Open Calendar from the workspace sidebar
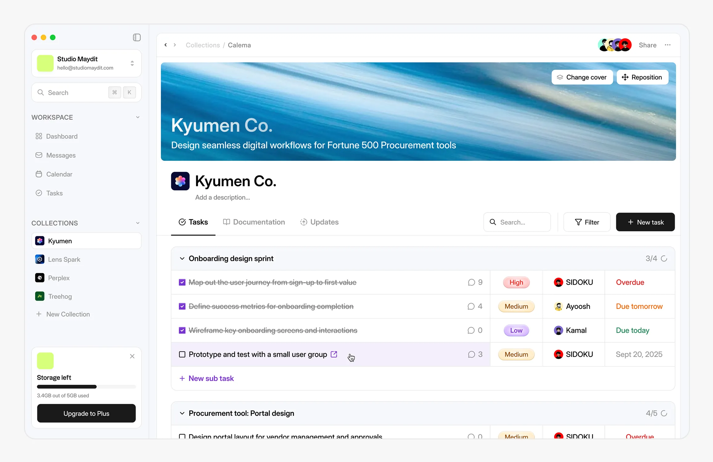 point(59,174)
